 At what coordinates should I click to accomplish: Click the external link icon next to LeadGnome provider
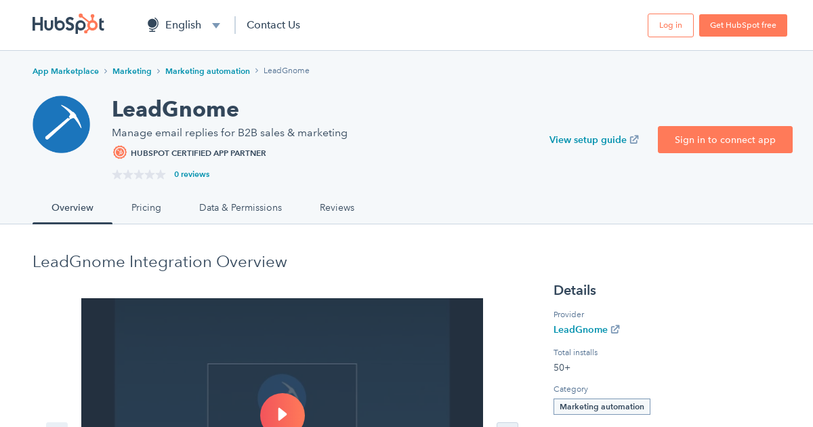(x=615, y=329)
